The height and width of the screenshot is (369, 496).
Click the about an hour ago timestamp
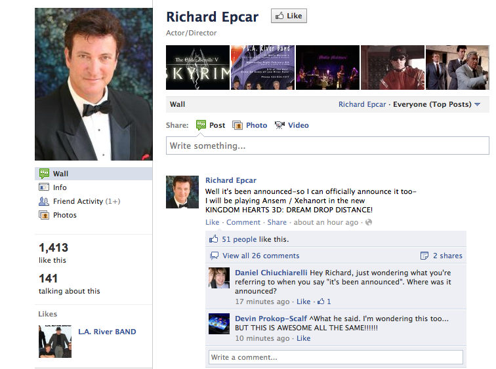pyautogui.click(x=326, y=222)
